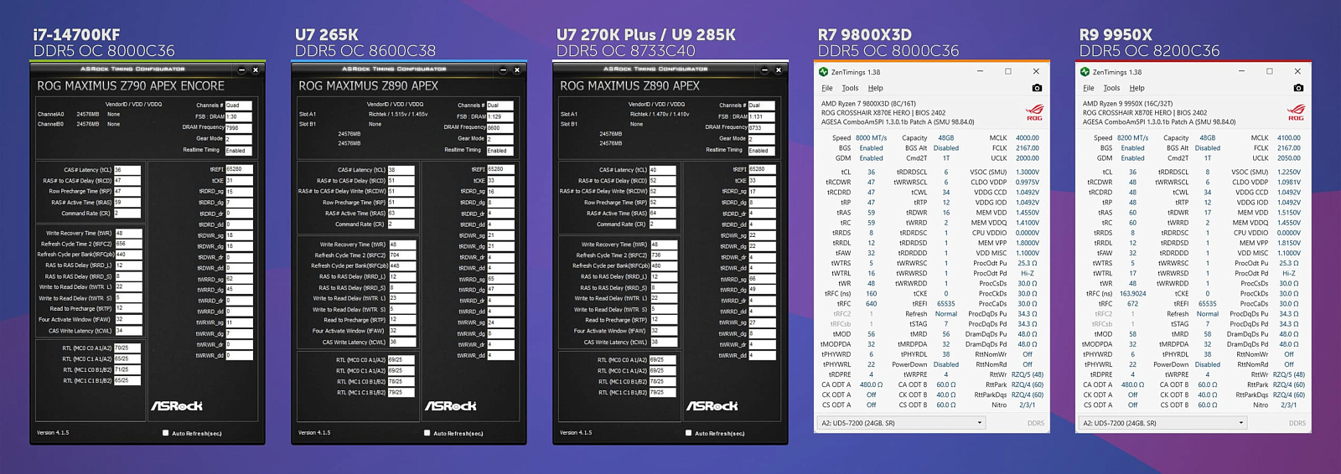Open the Tools menu in the R9 9950X ZenTimings window
Viewport: 1341px width, 474px height.
point(1111,88)
